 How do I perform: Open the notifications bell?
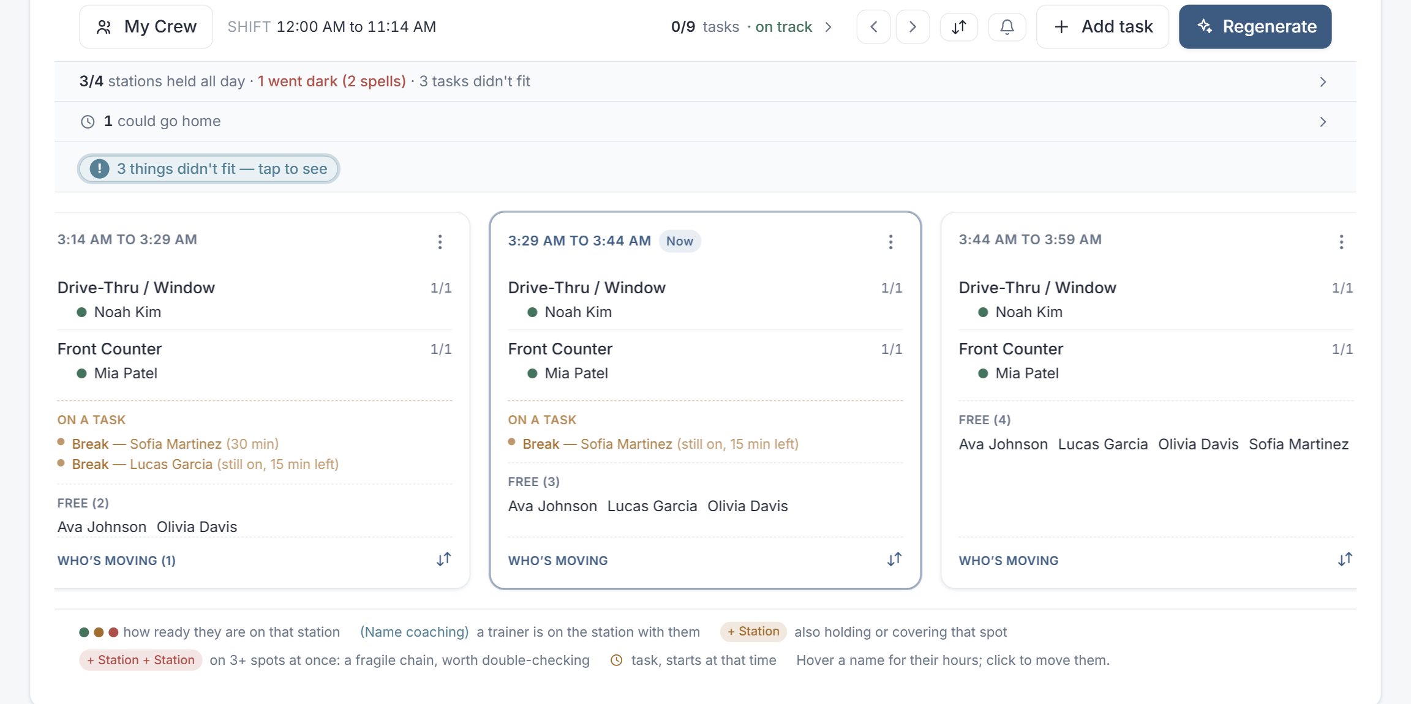(x=1007, y=27)
